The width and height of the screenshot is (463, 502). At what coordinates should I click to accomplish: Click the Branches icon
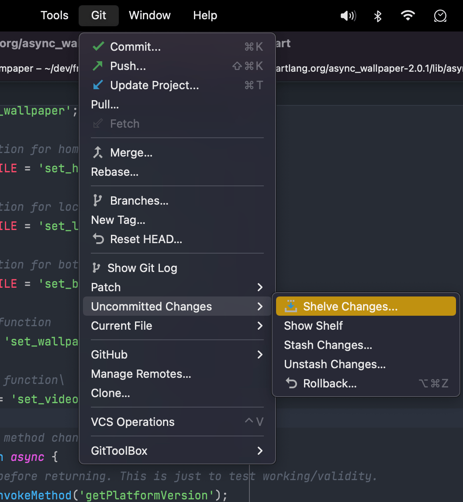[98, 201]
